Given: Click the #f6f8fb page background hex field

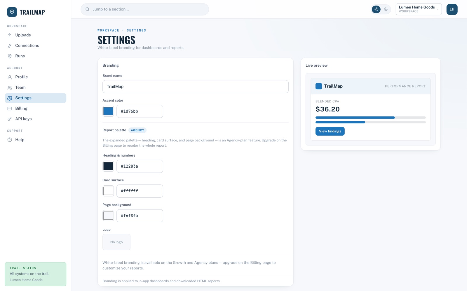Looking at the screenshot, I should click(x=140, y=216).
